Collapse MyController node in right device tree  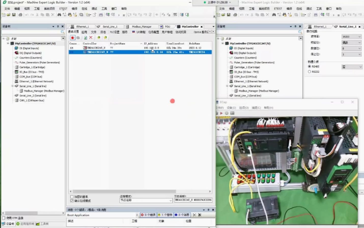click(223, 43)
